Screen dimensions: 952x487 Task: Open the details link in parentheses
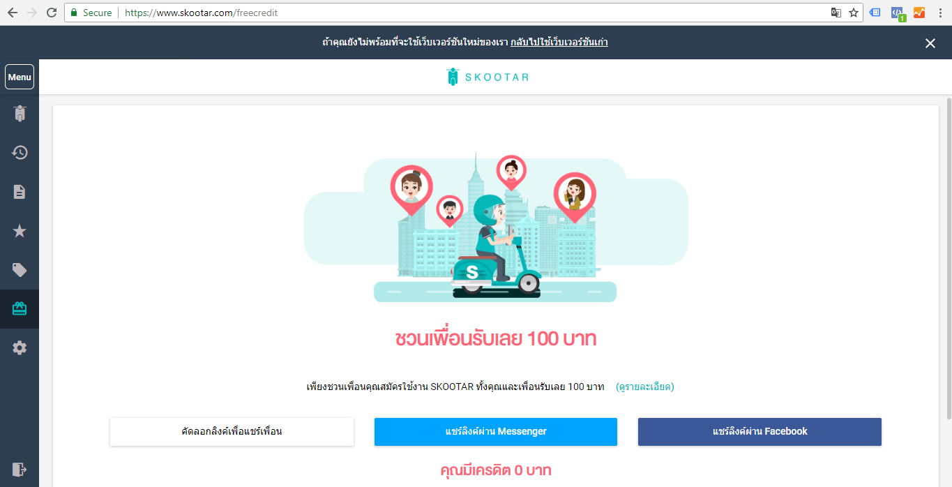(x=644, y=387)
